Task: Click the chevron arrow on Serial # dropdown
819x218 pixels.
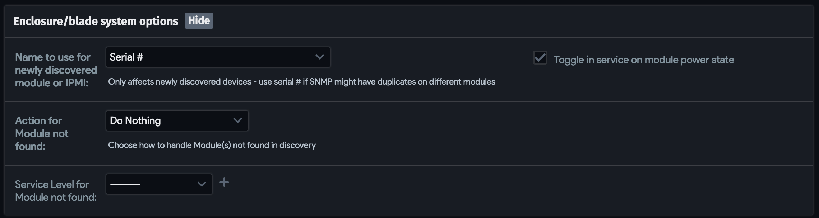Action: tap(319, 57)
